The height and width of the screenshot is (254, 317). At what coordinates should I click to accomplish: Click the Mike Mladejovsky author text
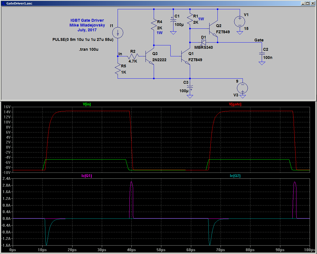tap(87, 25)
